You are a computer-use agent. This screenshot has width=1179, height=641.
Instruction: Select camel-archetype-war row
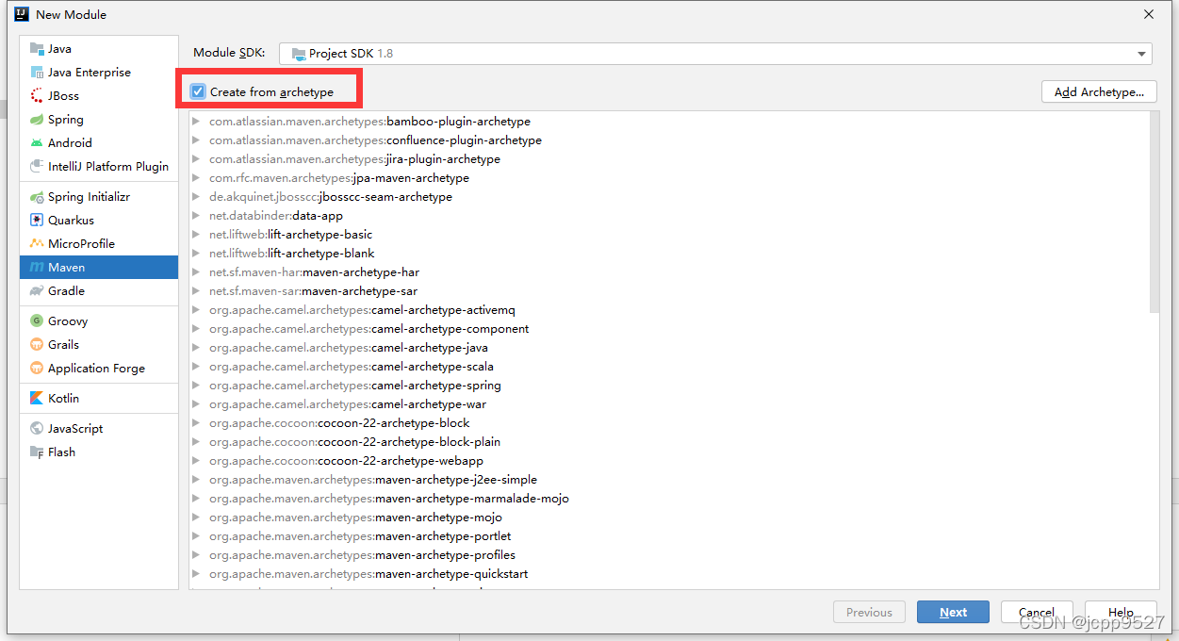click(669, 404)
